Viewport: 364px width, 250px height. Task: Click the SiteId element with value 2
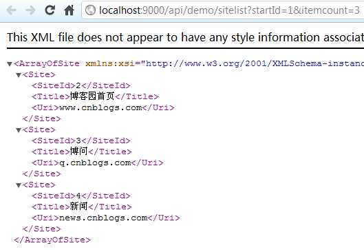point(81,85)
